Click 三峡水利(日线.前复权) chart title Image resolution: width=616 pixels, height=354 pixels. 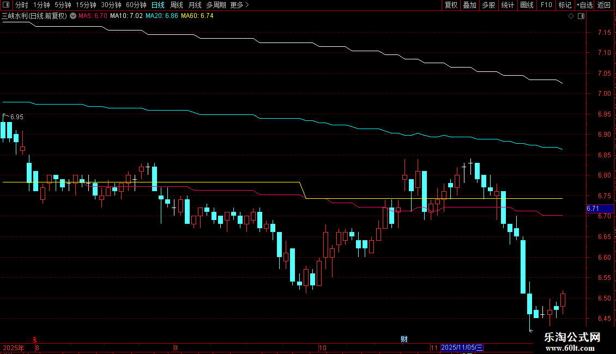pyautogui.click(x=34, y=16)
